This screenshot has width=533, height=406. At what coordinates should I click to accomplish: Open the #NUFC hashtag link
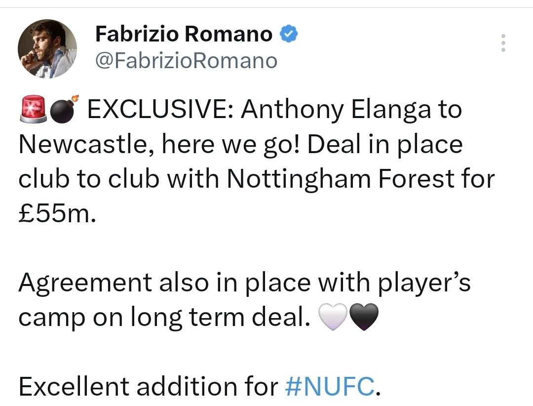[x=330, y=386]
